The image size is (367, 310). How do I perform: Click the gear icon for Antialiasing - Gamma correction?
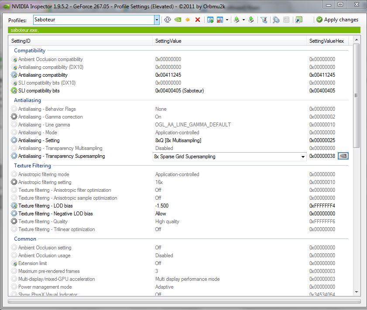[14, 117]
